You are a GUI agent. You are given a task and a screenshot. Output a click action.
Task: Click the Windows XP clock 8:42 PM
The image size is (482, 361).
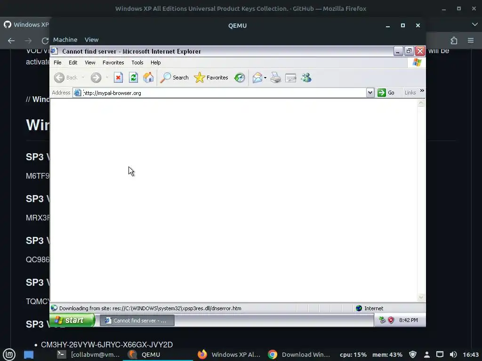[x=408, y=320]
